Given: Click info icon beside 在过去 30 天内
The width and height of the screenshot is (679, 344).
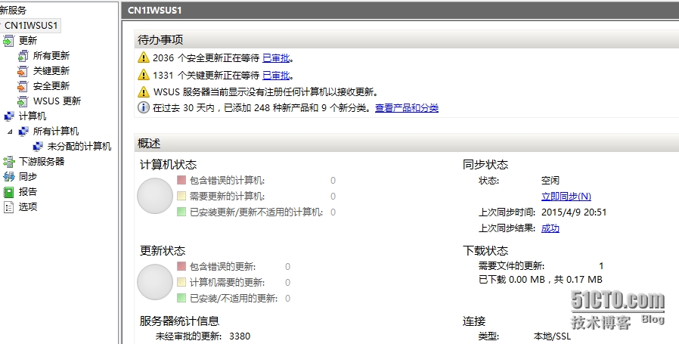Looking at the screenshot, I should [x=144, y=107].
